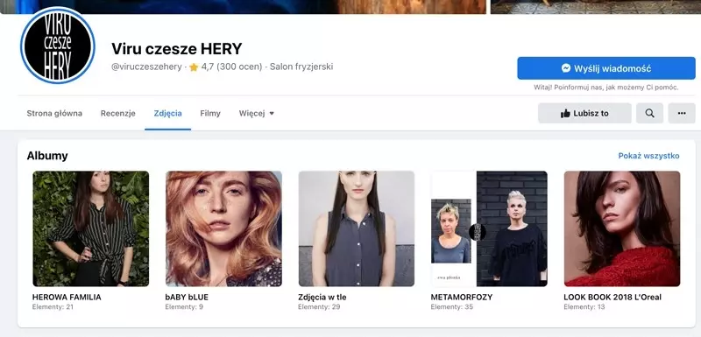Open the bABY bLUE album thumbnail

pyautogui.click(x=223, y=228)
